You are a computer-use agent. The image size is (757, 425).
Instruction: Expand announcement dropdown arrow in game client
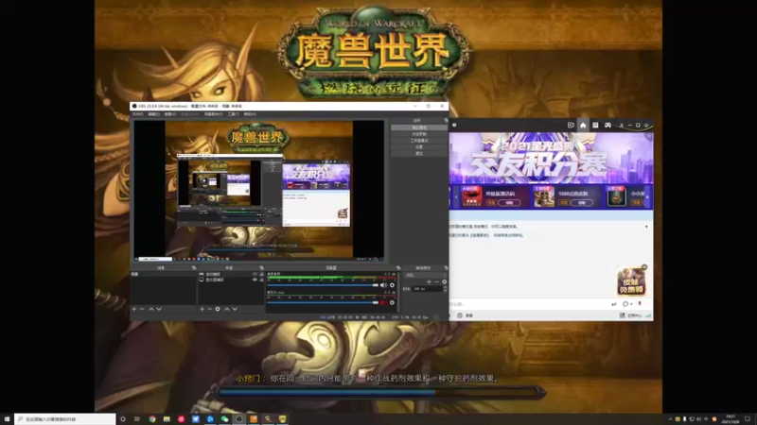(646, 227)
